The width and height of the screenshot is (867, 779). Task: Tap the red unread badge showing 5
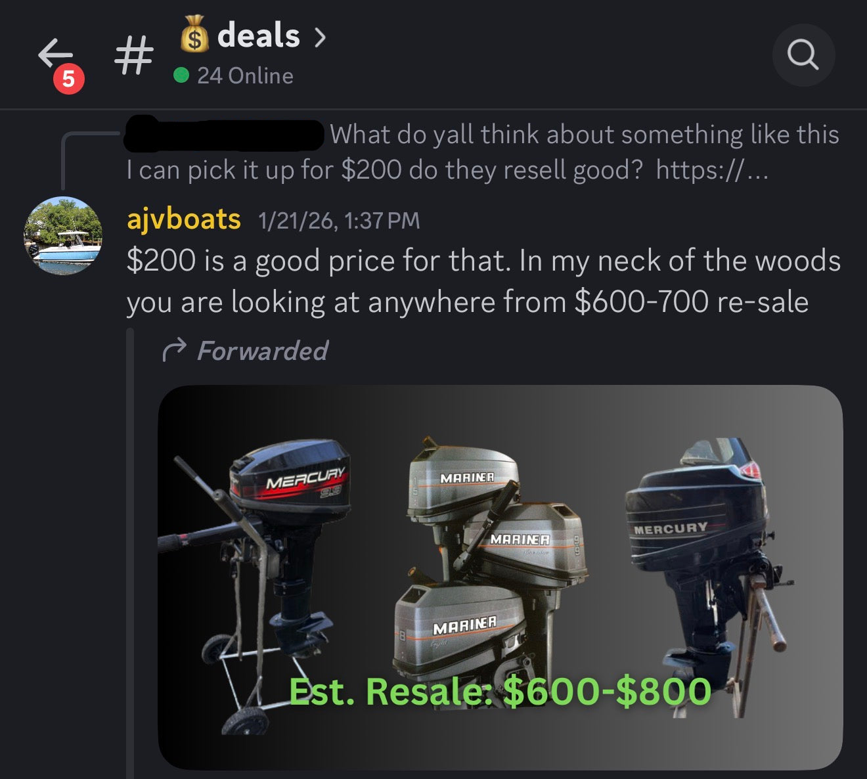click(68, 79)
